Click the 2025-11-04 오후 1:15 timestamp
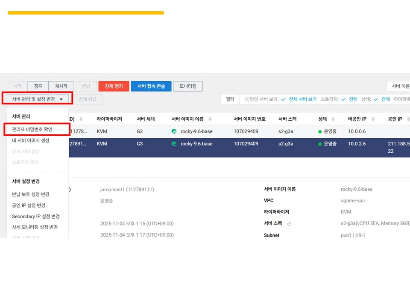 [137, 224]
